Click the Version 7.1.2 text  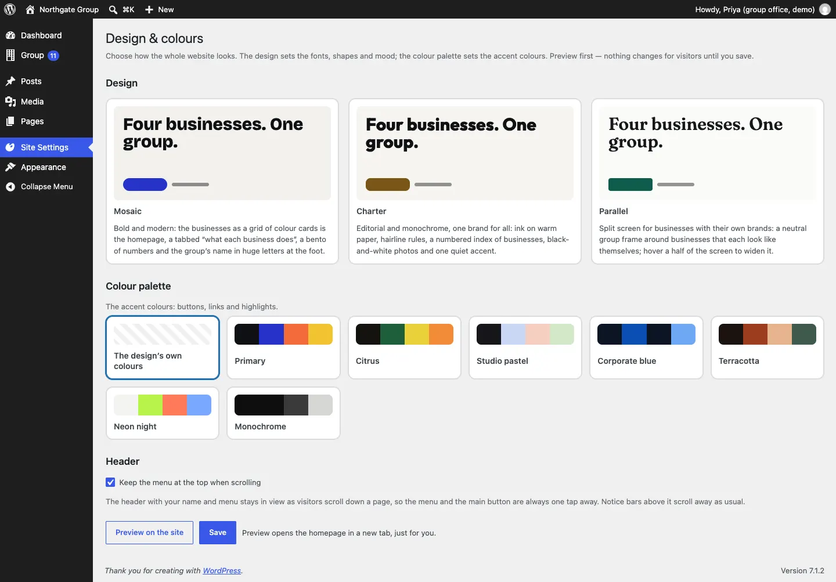point(802,571)
